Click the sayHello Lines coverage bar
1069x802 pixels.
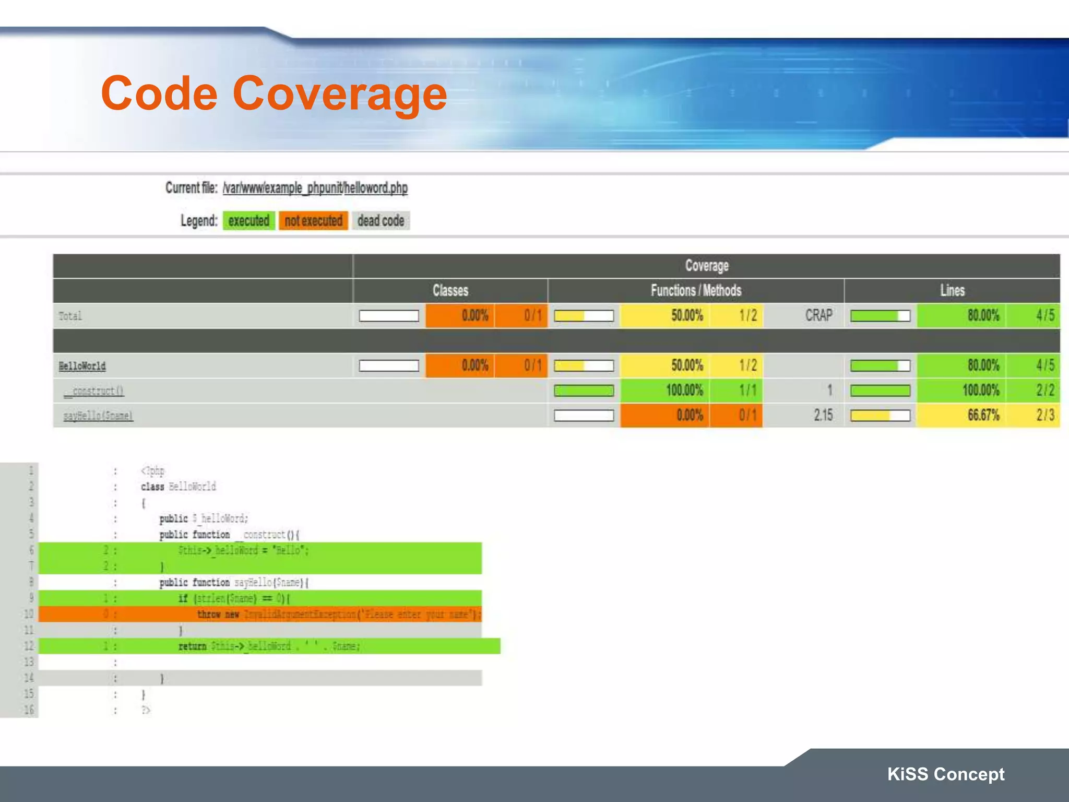pos(880,416)
